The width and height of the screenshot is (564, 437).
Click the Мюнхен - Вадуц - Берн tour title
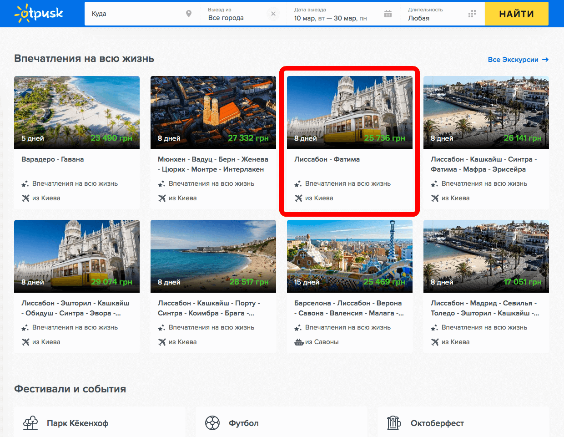tap(213, 164)
